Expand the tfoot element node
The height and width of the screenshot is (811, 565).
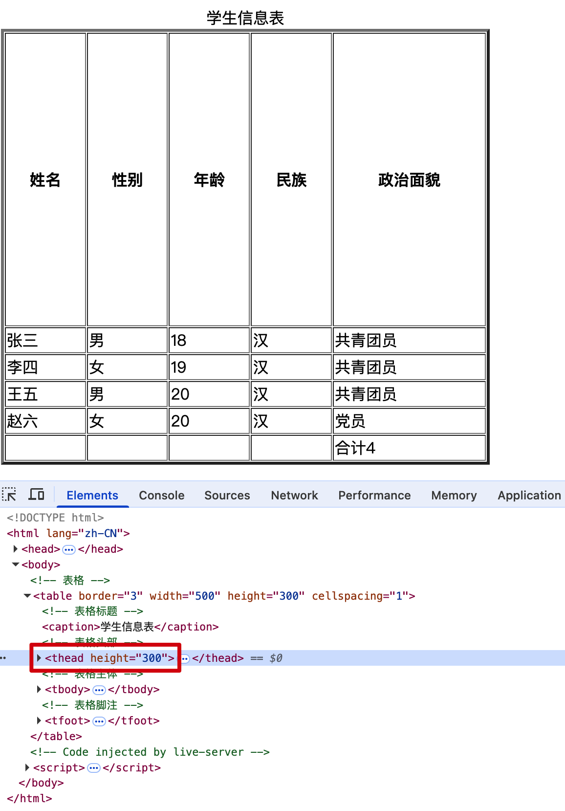39,721
